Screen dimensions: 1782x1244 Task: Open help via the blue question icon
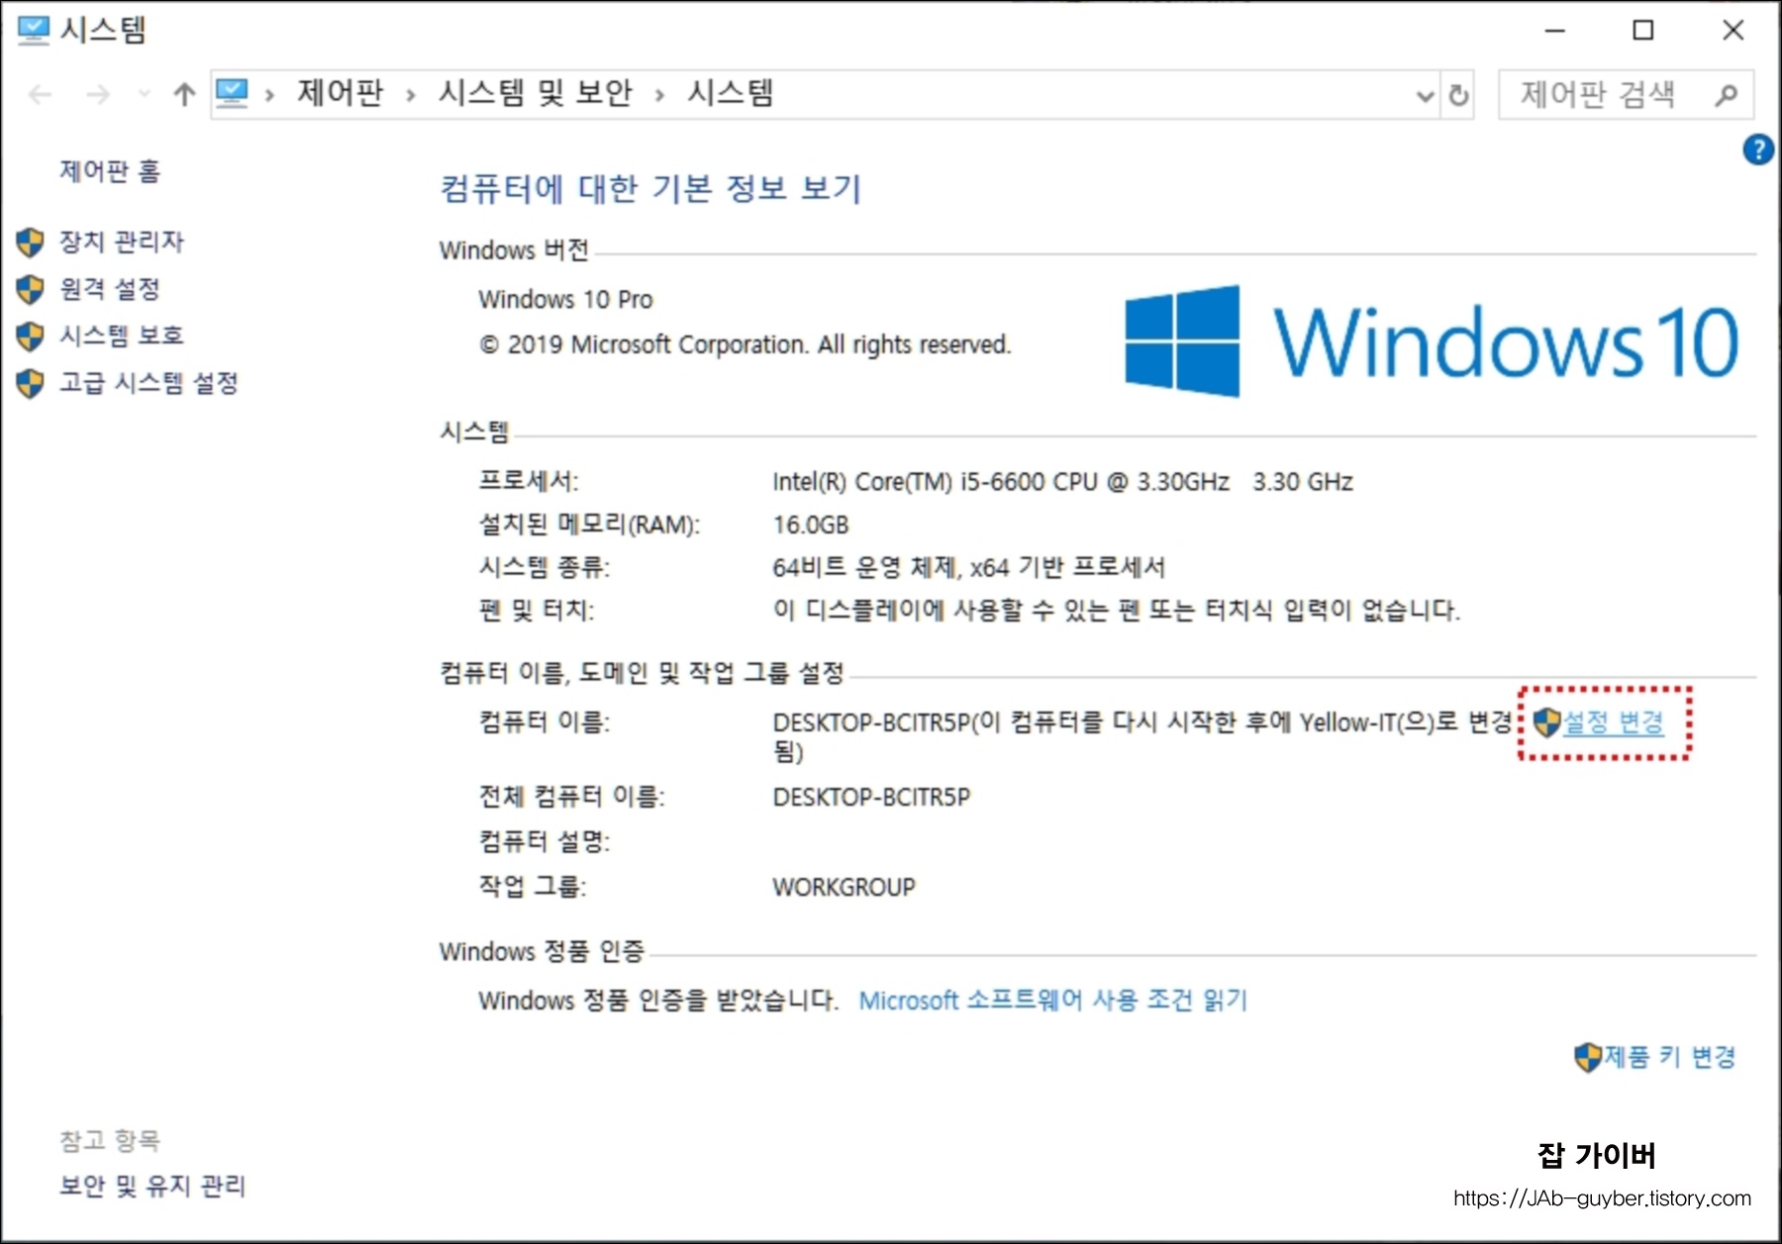pyautogui.click(x=1758, y=149)
